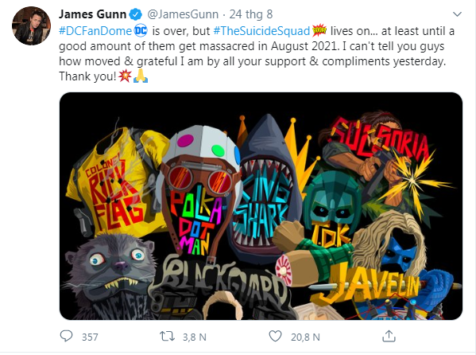
Task: Click the share upload icon
Action: [x=389, y=337]
